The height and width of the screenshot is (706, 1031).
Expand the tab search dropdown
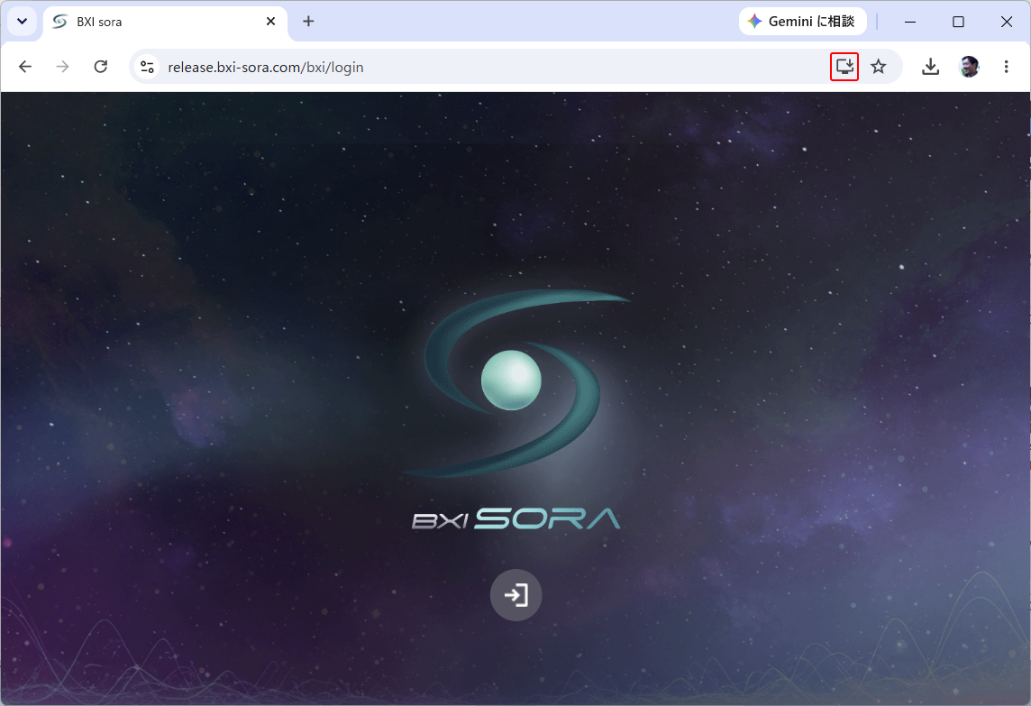pos(22,22)
